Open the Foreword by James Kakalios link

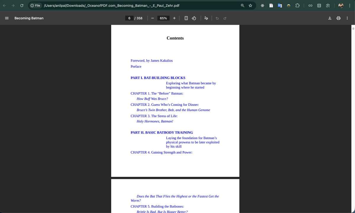click(x=152, y=60)
